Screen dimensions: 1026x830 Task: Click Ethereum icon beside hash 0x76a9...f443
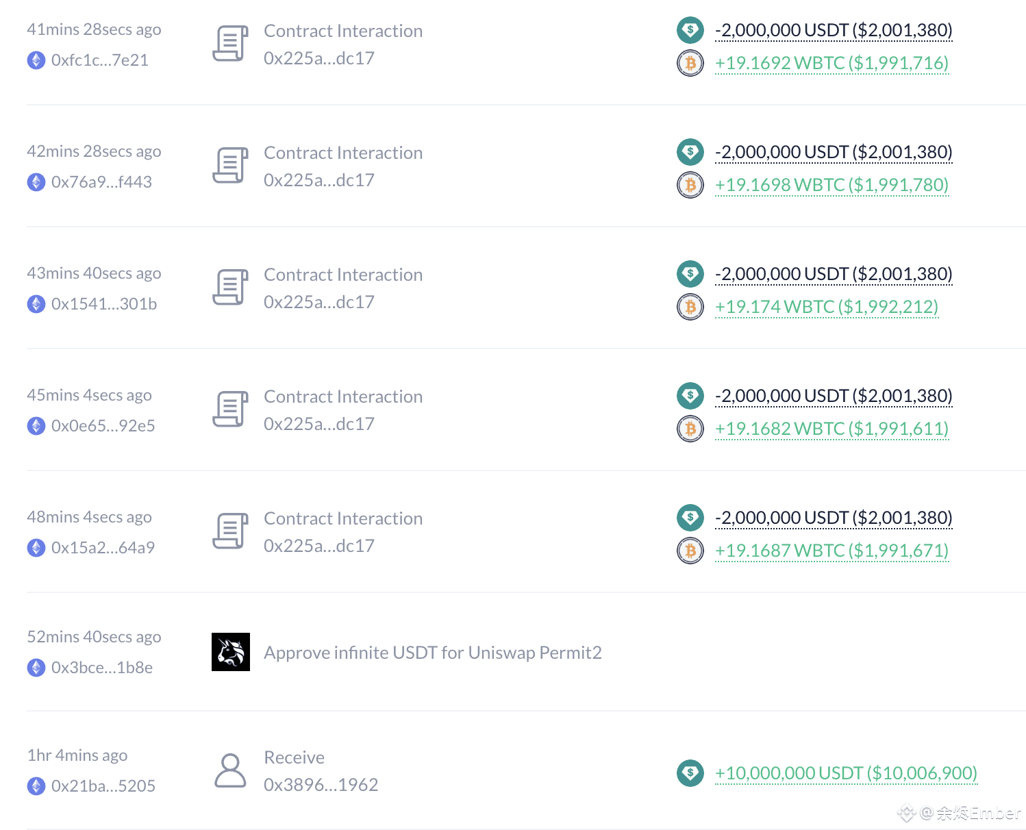tap(36, 182)
